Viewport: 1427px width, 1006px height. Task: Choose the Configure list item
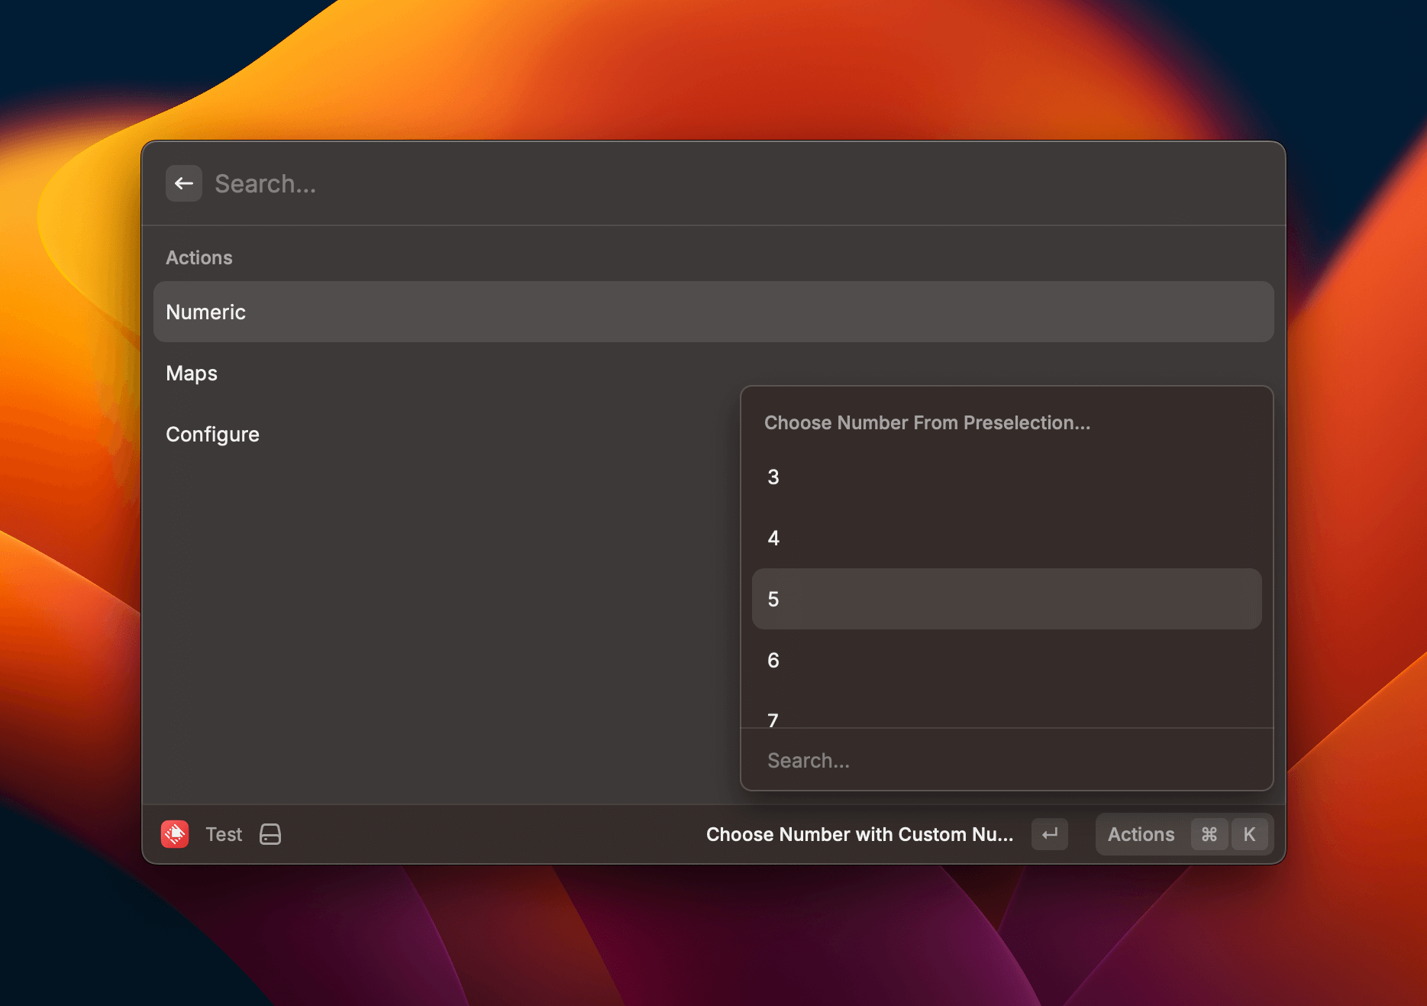[x=213, y=434]
